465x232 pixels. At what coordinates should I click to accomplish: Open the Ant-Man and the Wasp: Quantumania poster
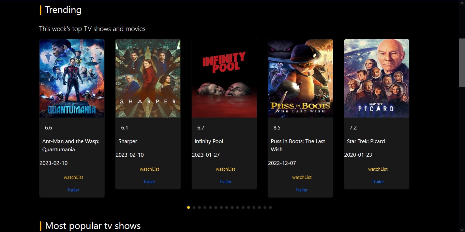[x=72, y=78]
